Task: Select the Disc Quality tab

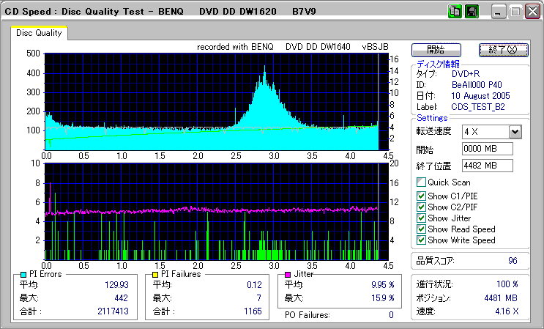Action: (39, 33)
